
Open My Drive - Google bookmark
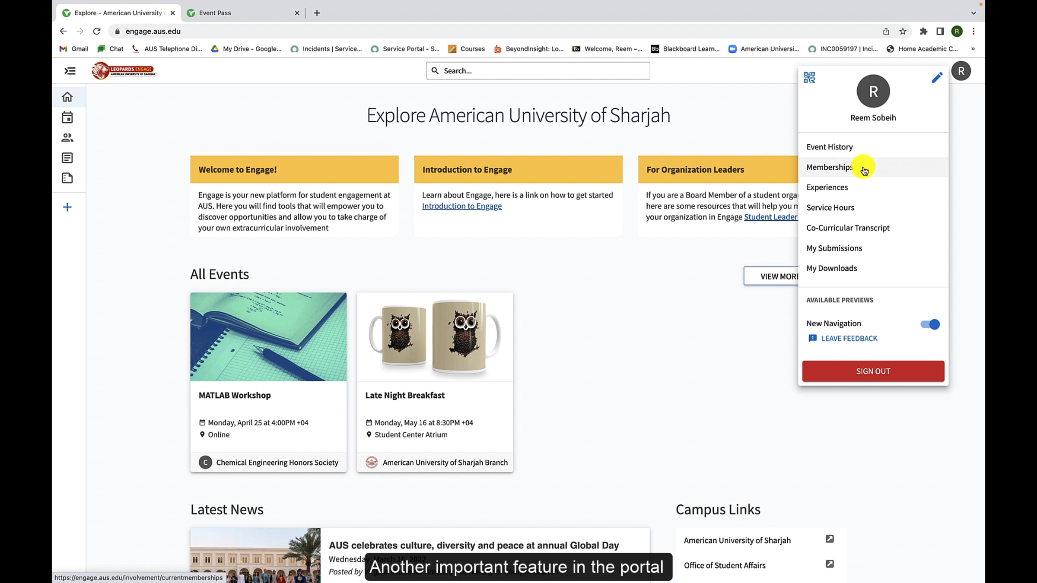[x=246, y=49]
